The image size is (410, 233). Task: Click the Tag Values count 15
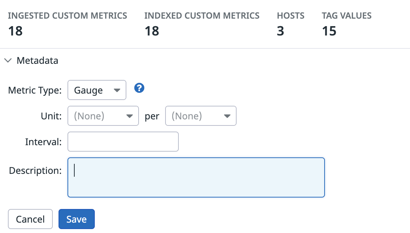click(x=329, y=31)
